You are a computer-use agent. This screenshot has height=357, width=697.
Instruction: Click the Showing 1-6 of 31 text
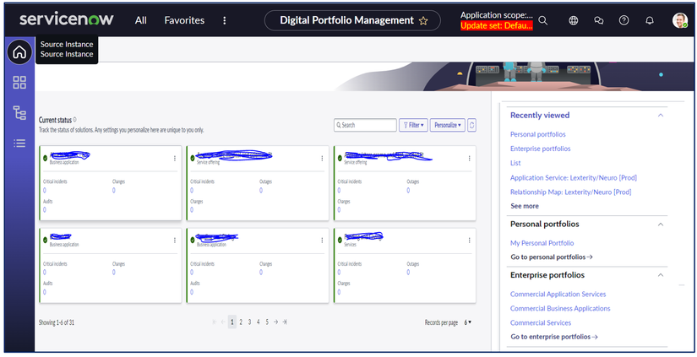[x=57, y=322]
